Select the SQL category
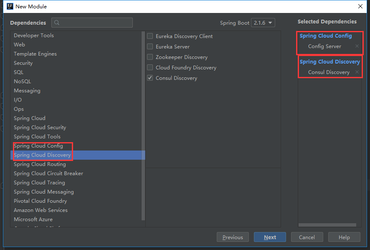 point(76,72)
